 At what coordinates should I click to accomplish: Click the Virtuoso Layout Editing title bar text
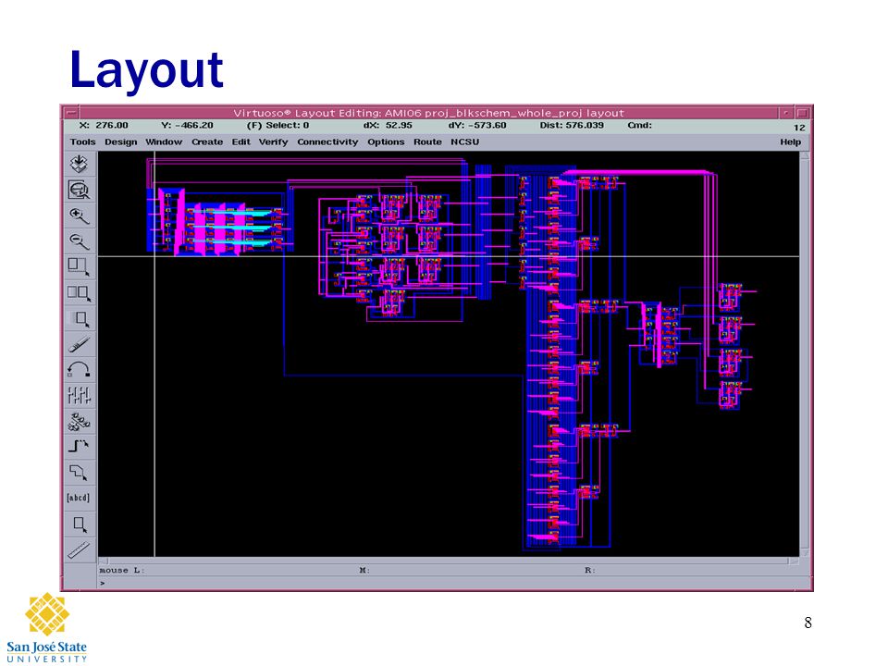(x=428, y=113)
